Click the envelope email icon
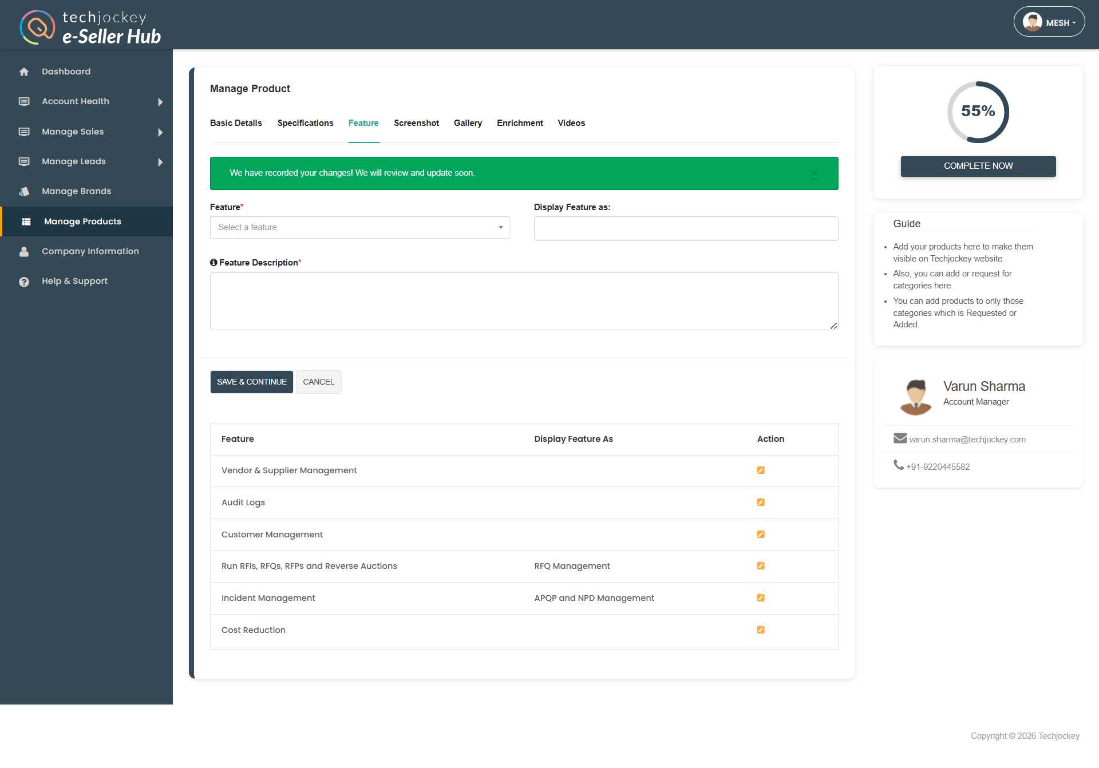 (x=900, y=438)
